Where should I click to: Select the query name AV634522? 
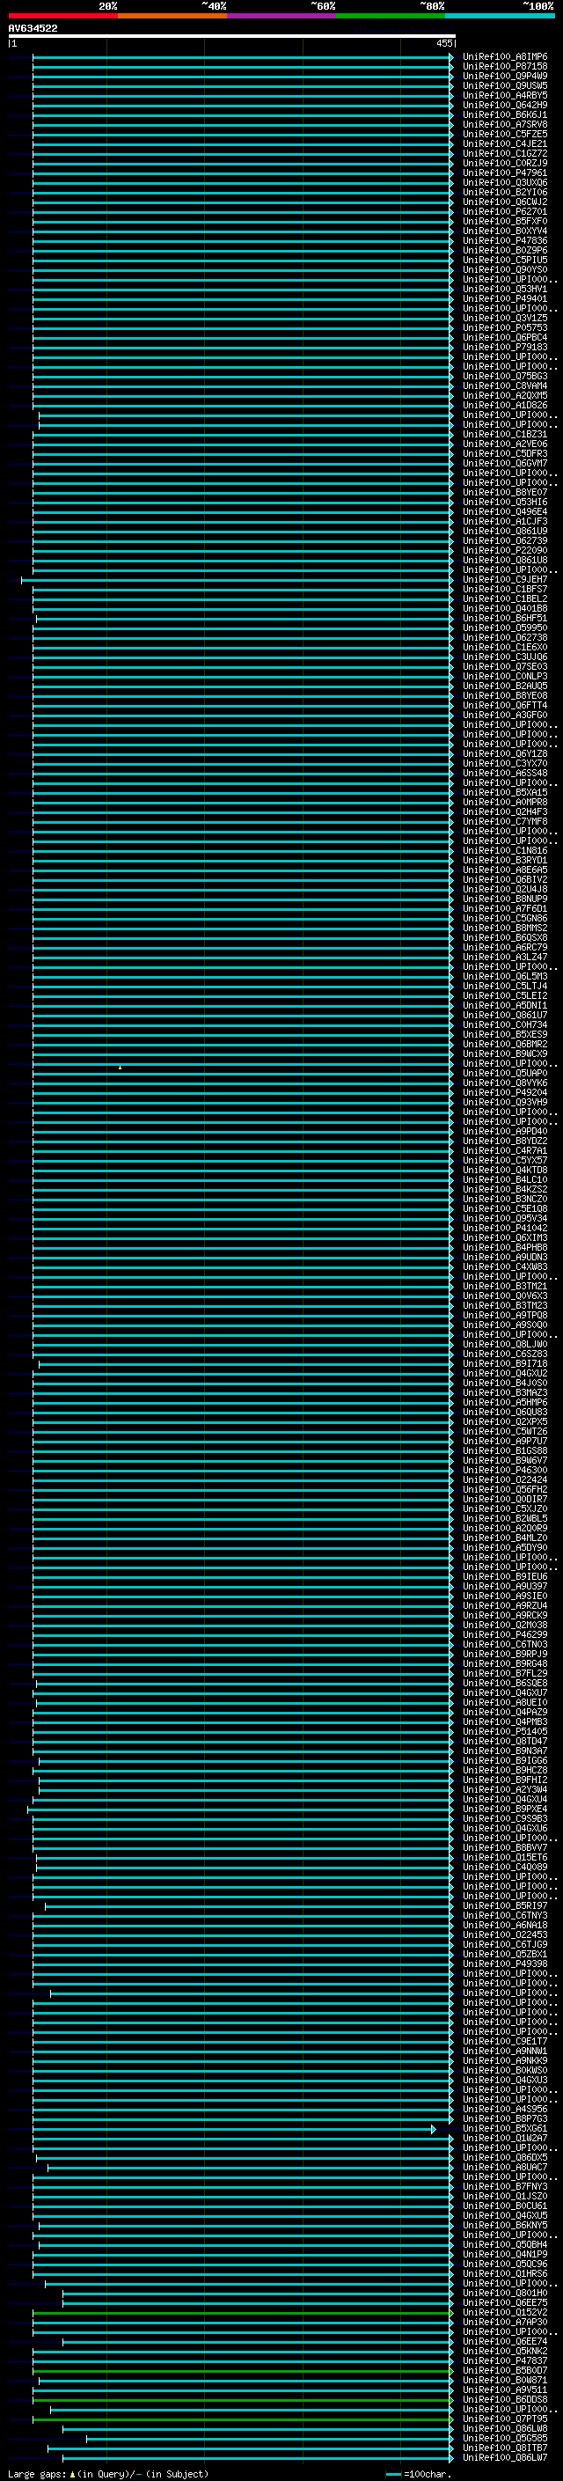coord(33,28)
